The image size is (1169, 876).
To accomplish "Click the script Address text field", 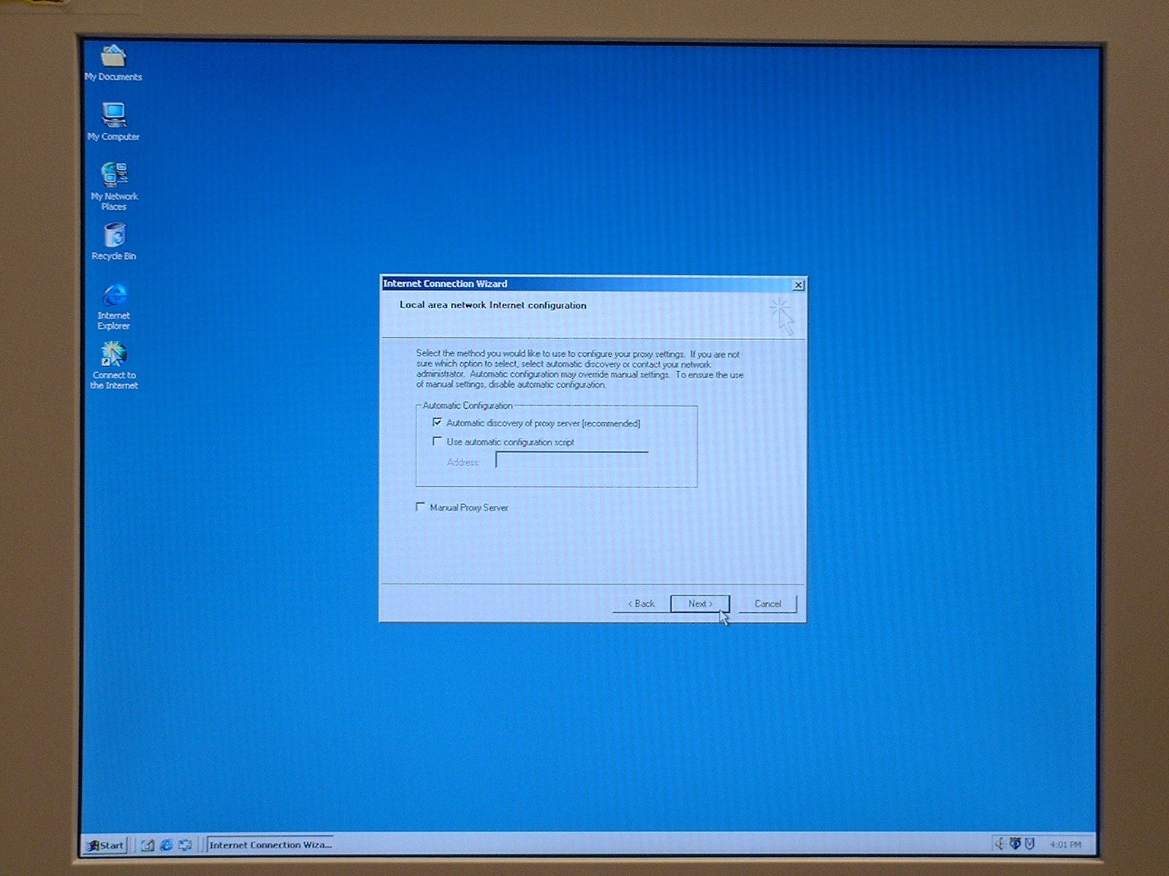I will [571, 461].
